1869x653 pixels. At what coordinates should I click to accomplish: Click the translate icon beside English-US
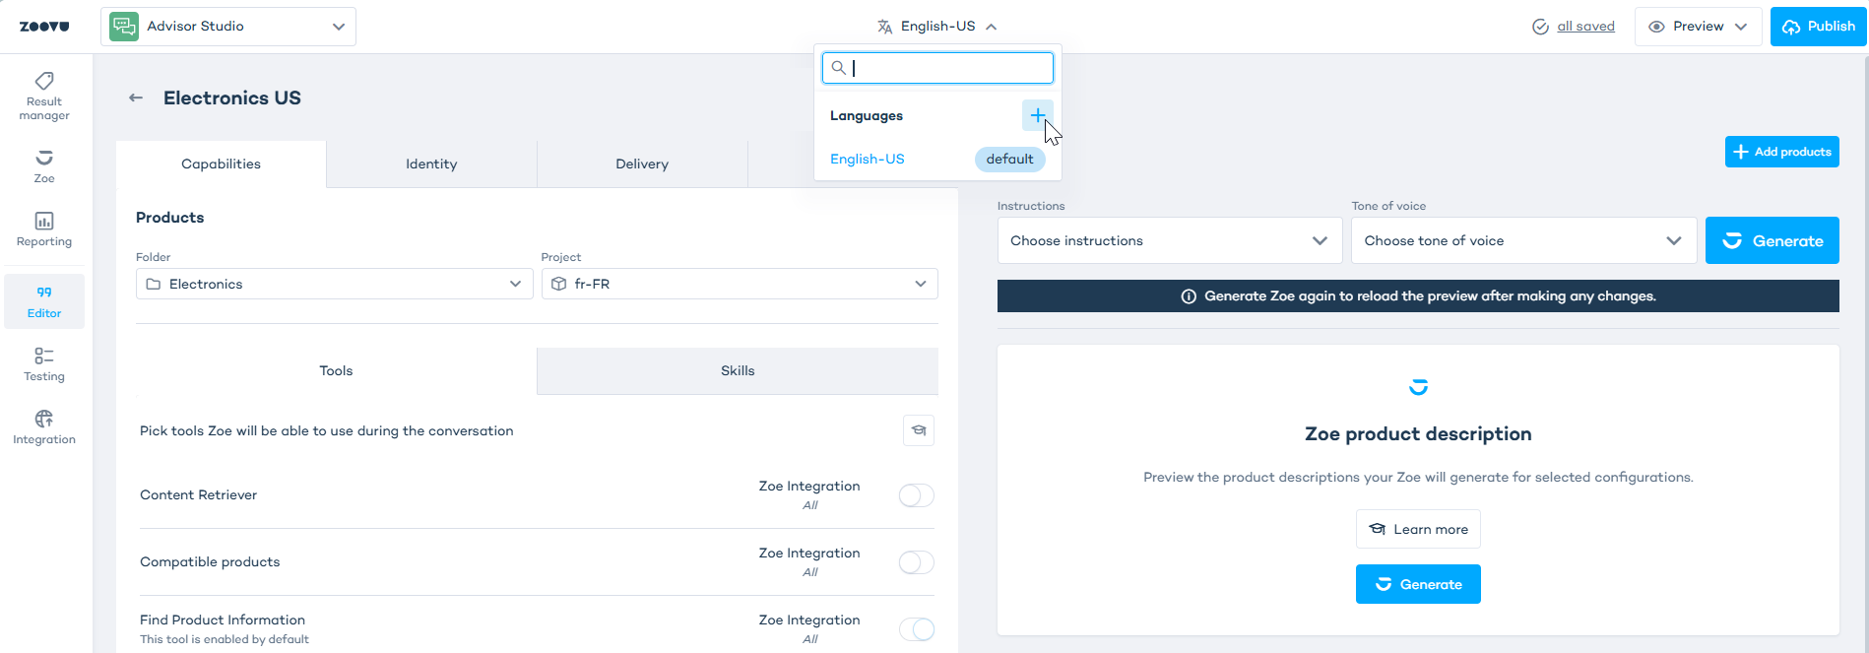[885, 27]
